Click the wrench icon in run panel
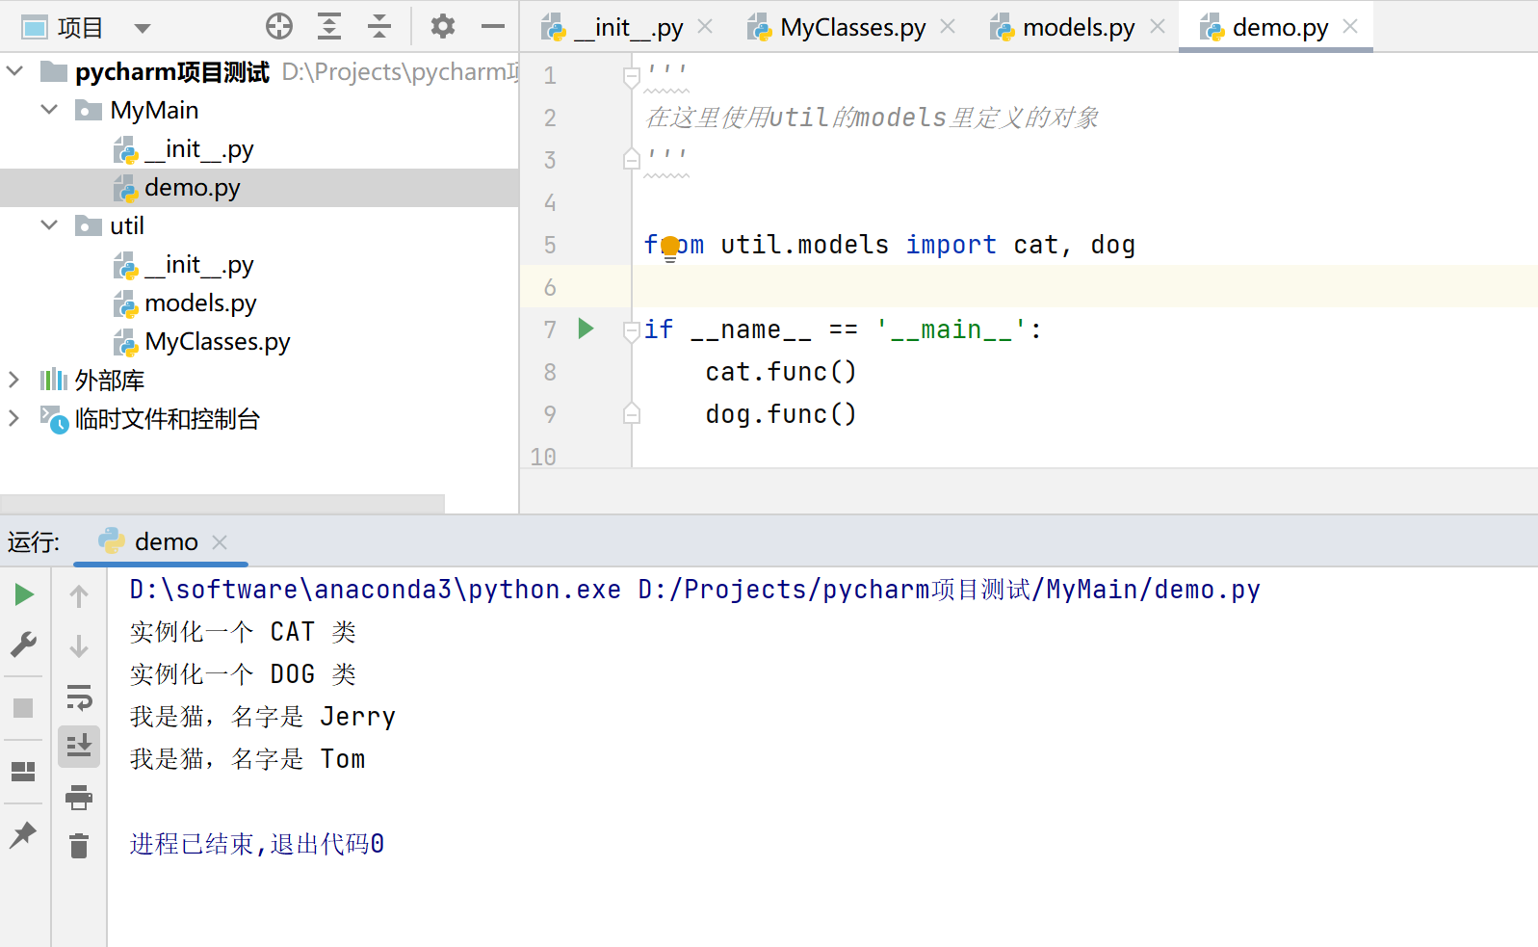The height and width of the screenshot is (947, 1538). pos(24,644)
